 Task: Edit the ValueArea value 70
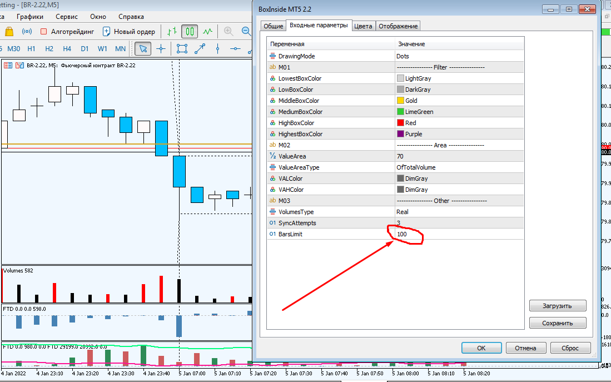click(459, 156)
